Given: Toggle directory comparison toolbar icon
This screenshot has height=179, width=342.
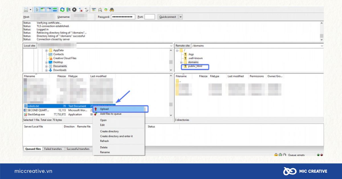Looking at the screenshot, I should point(100,10).
